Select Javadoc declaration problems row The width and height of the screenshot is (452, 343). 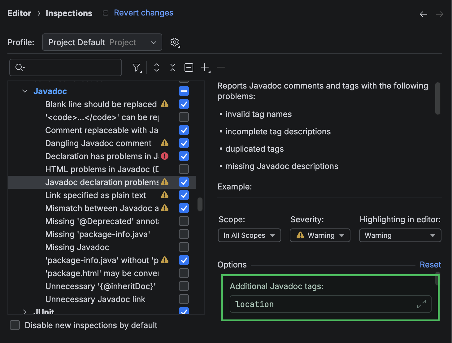click(x=102, y=182)
